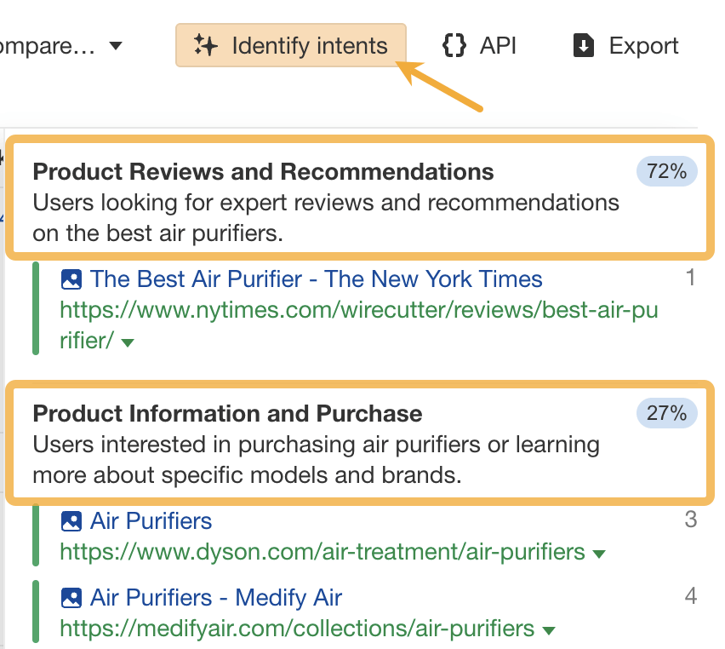
Task: Open the image preview icon beside the New York Times result
Action: coord(71,279)
